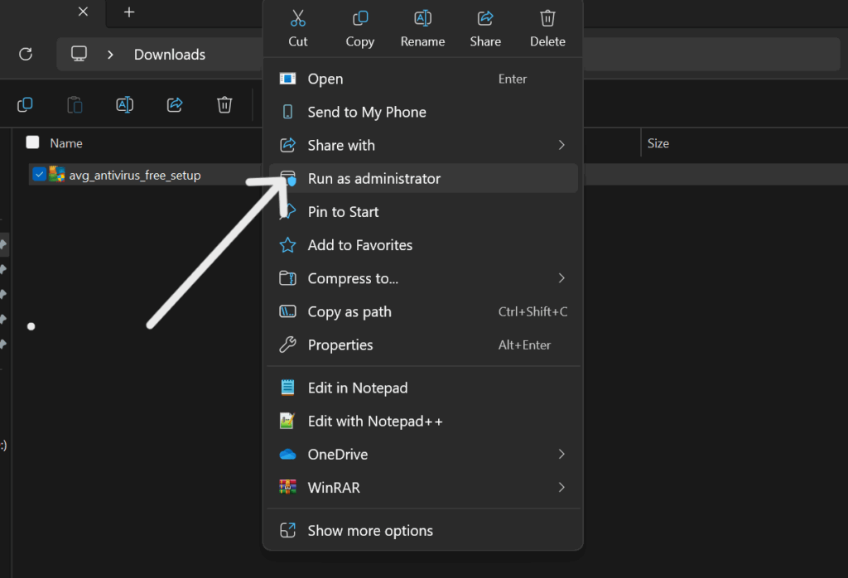The image size is (848, 578).
Task: Click the Share icon in context menu
Action: (485, 18)
